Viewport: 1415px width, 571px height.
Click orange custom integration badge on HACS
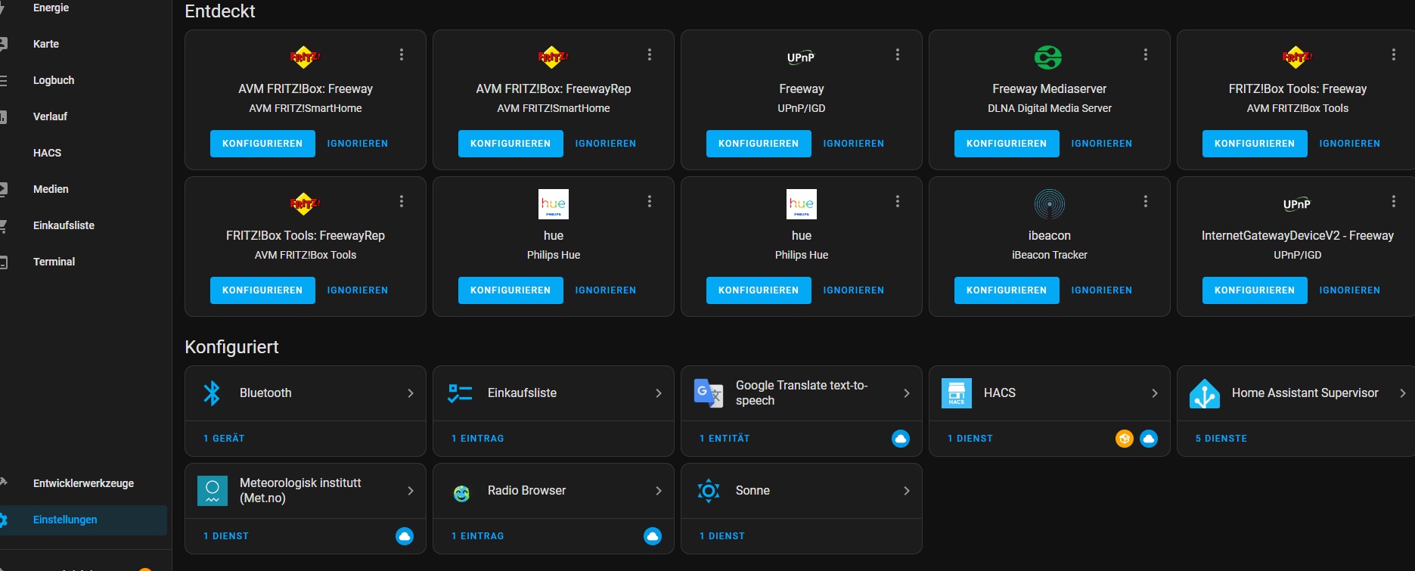coord(1124,439)
